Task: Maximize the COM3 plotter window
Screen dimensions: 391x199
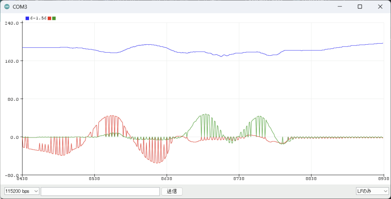Action: [360, 7]
